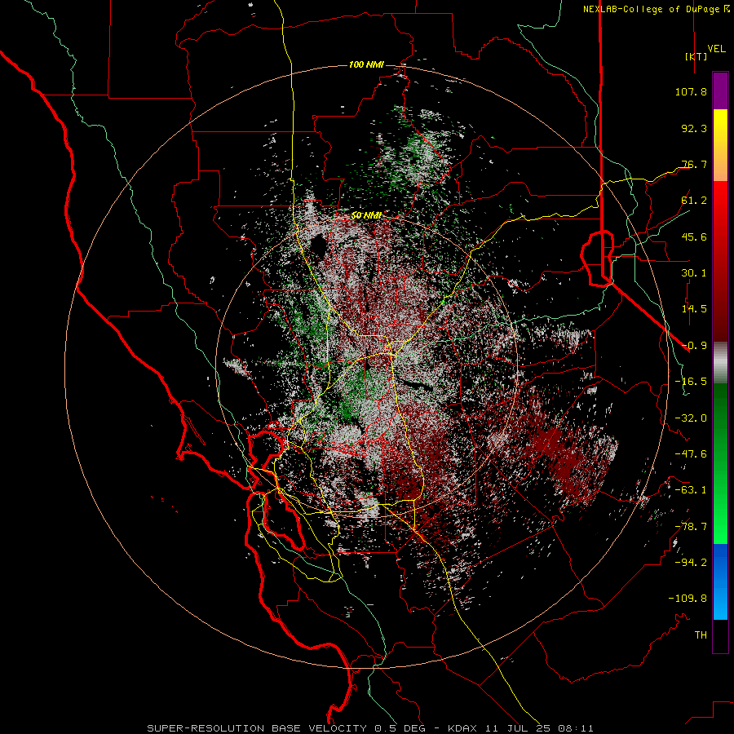Click the 61.2 legend value

click(694, 201)
